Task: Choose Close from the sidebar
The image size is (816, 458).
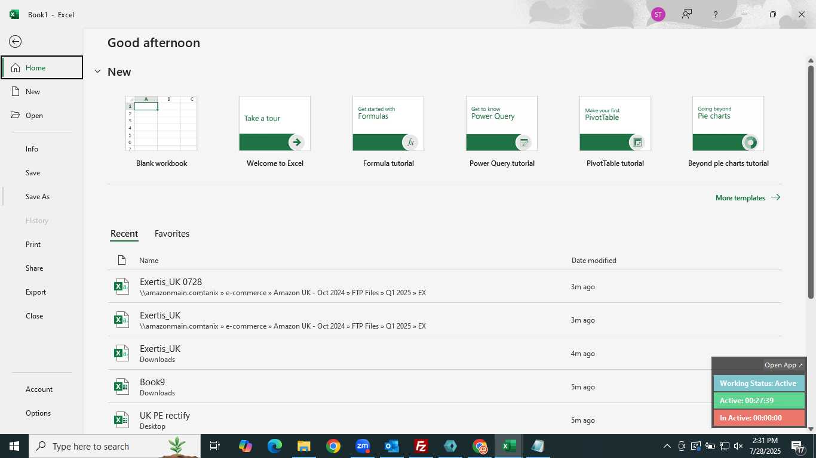Action: [42, 315]
